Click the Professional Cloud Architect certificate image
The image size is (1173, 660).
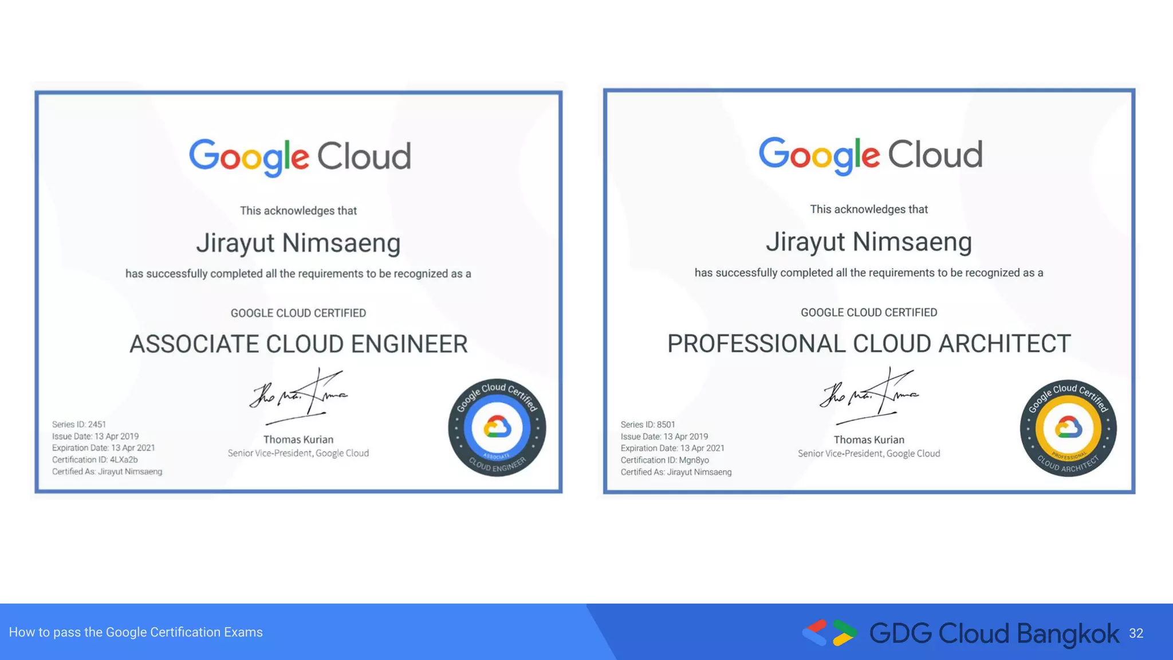pyautogui.click(x=869, y=291)
